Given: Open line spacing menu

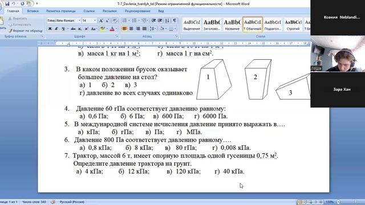Looking at the screenshot, I should coord(153,29).
